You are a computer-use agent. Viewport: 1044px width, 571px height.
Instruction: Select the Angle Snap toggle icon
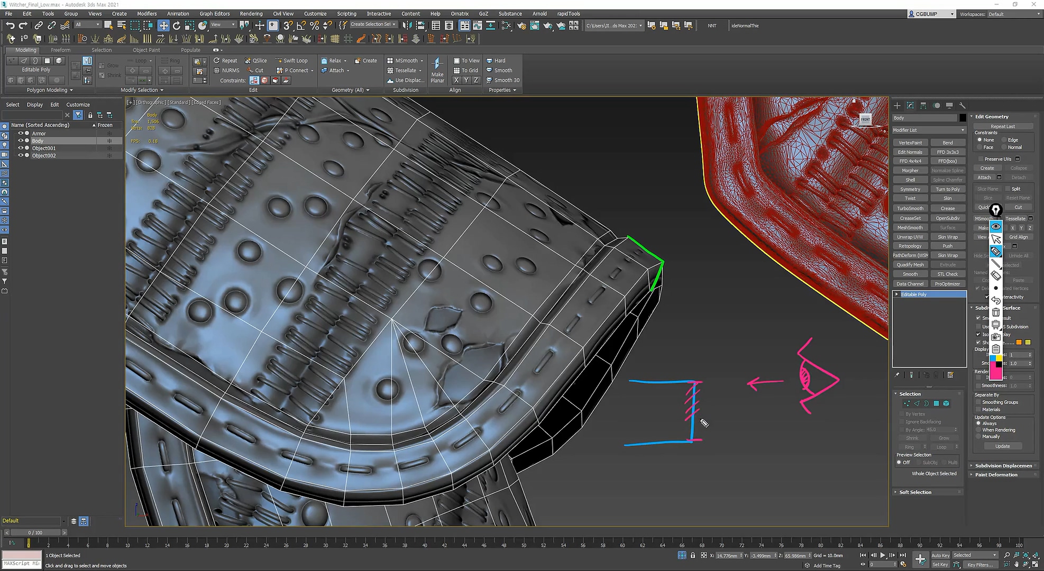pyautogui.click(x=301, y=25)
